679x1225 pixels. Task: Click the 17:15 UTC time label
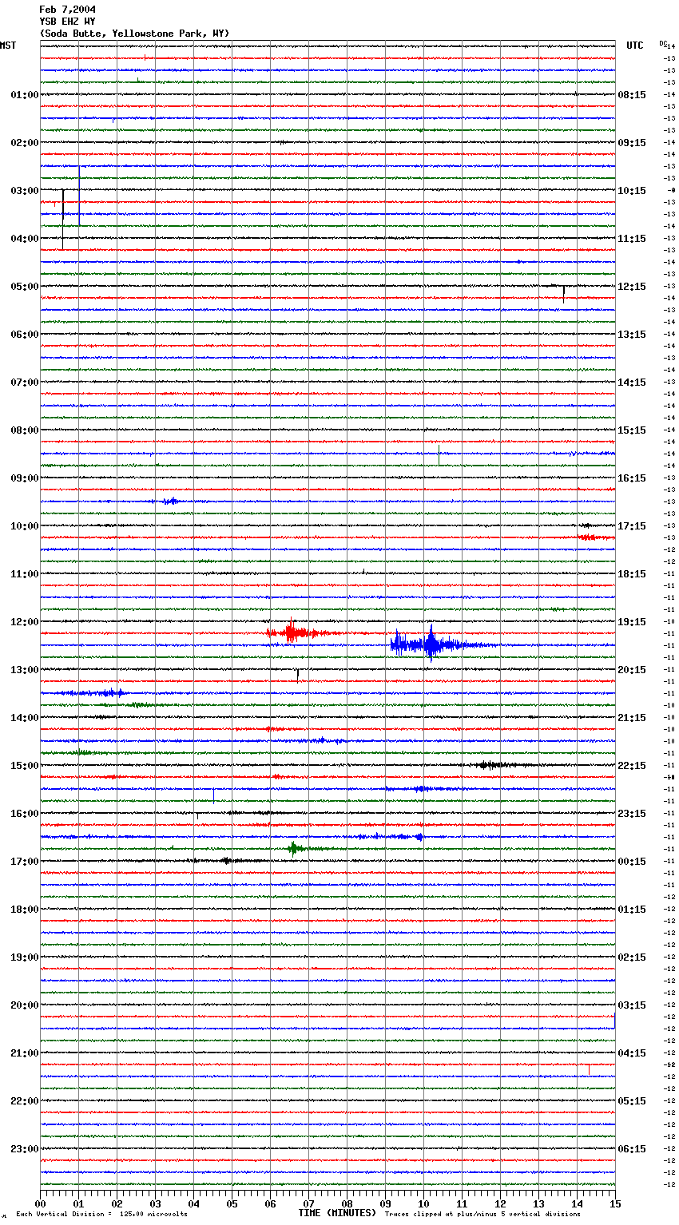(x=632, y=526)
